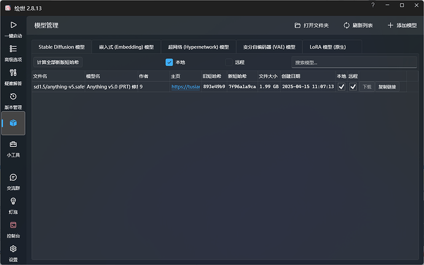Select sd1.5/anything-v5.safe file name cell

pyautogui.click(x=58, y=87)
